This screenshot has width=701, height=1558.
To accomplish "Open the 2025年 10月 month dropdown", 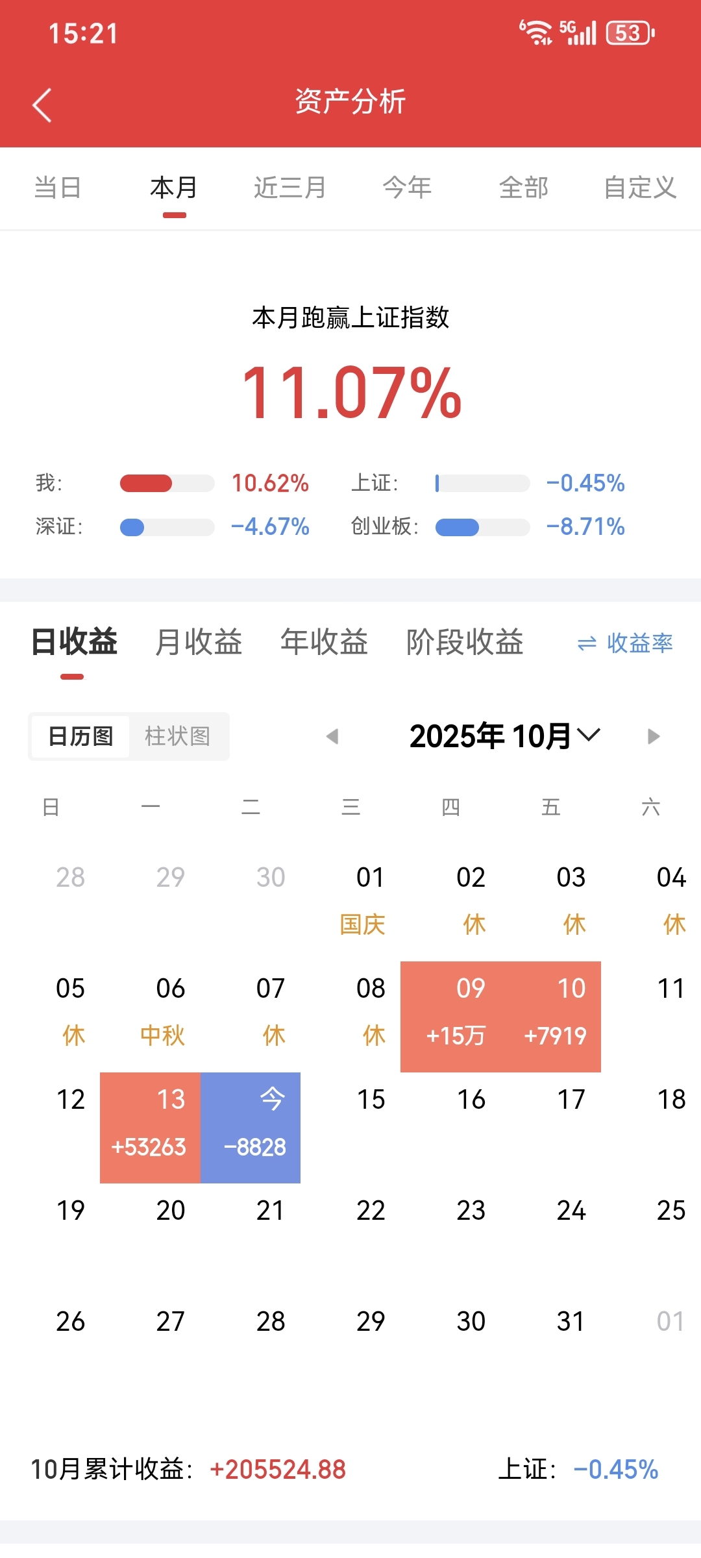I will pos(504,736).
